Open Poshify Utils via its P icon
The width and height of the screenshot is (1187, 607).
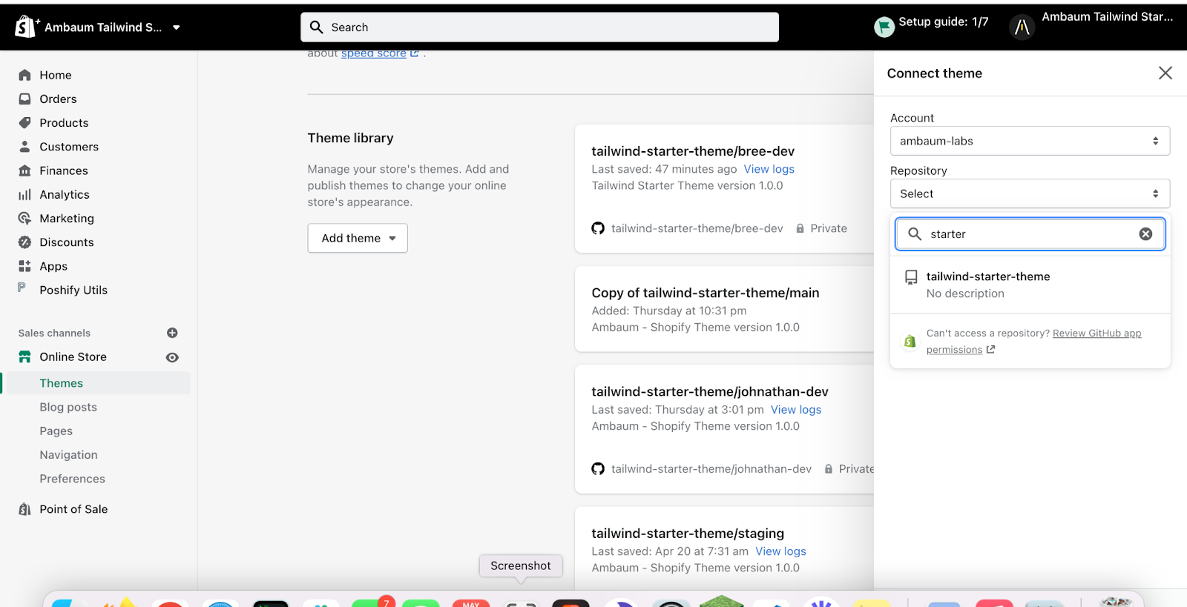coord(22,288)
